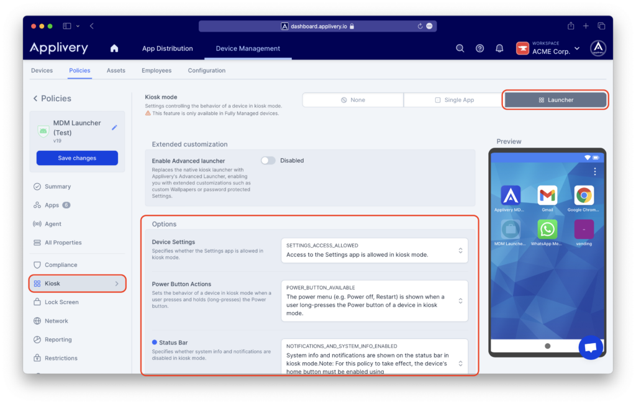Open the Devices tab
The width and height of the screenshot is (636, 404).
tap(42, 71)
